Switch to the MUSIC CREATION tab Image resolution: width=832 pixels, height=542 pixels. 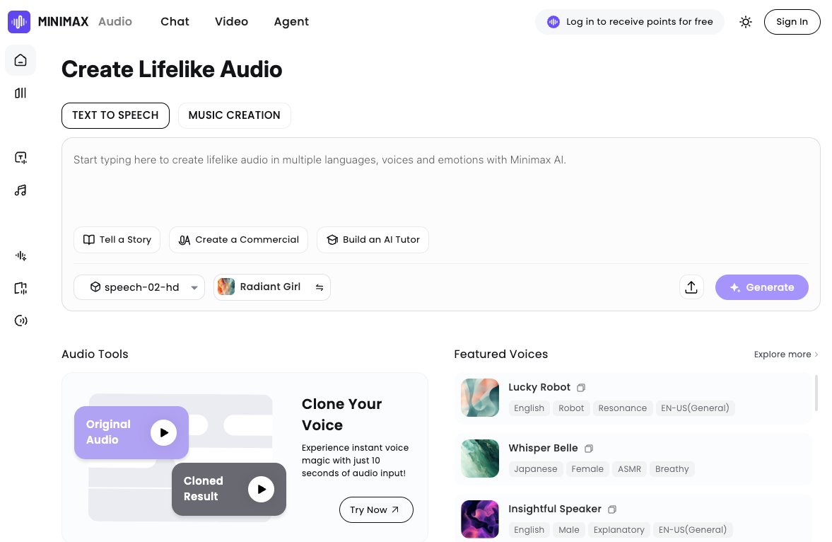point(234,115)
